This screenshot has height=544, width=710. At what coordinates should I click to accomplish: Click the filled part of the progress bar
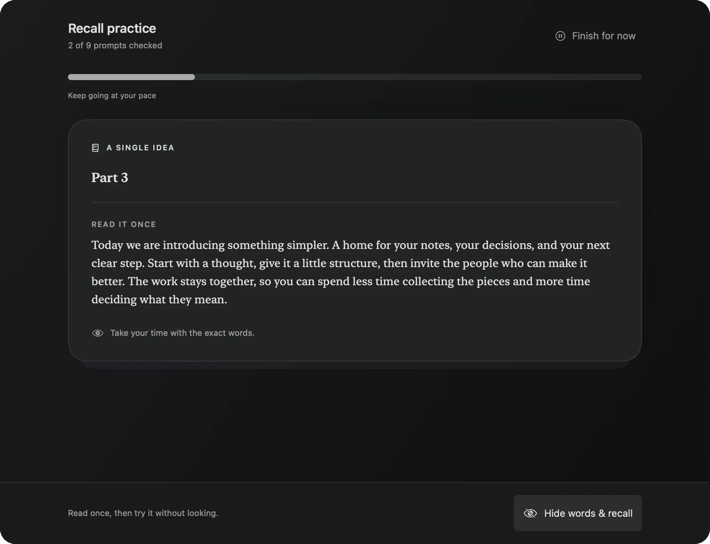point(131,77)
